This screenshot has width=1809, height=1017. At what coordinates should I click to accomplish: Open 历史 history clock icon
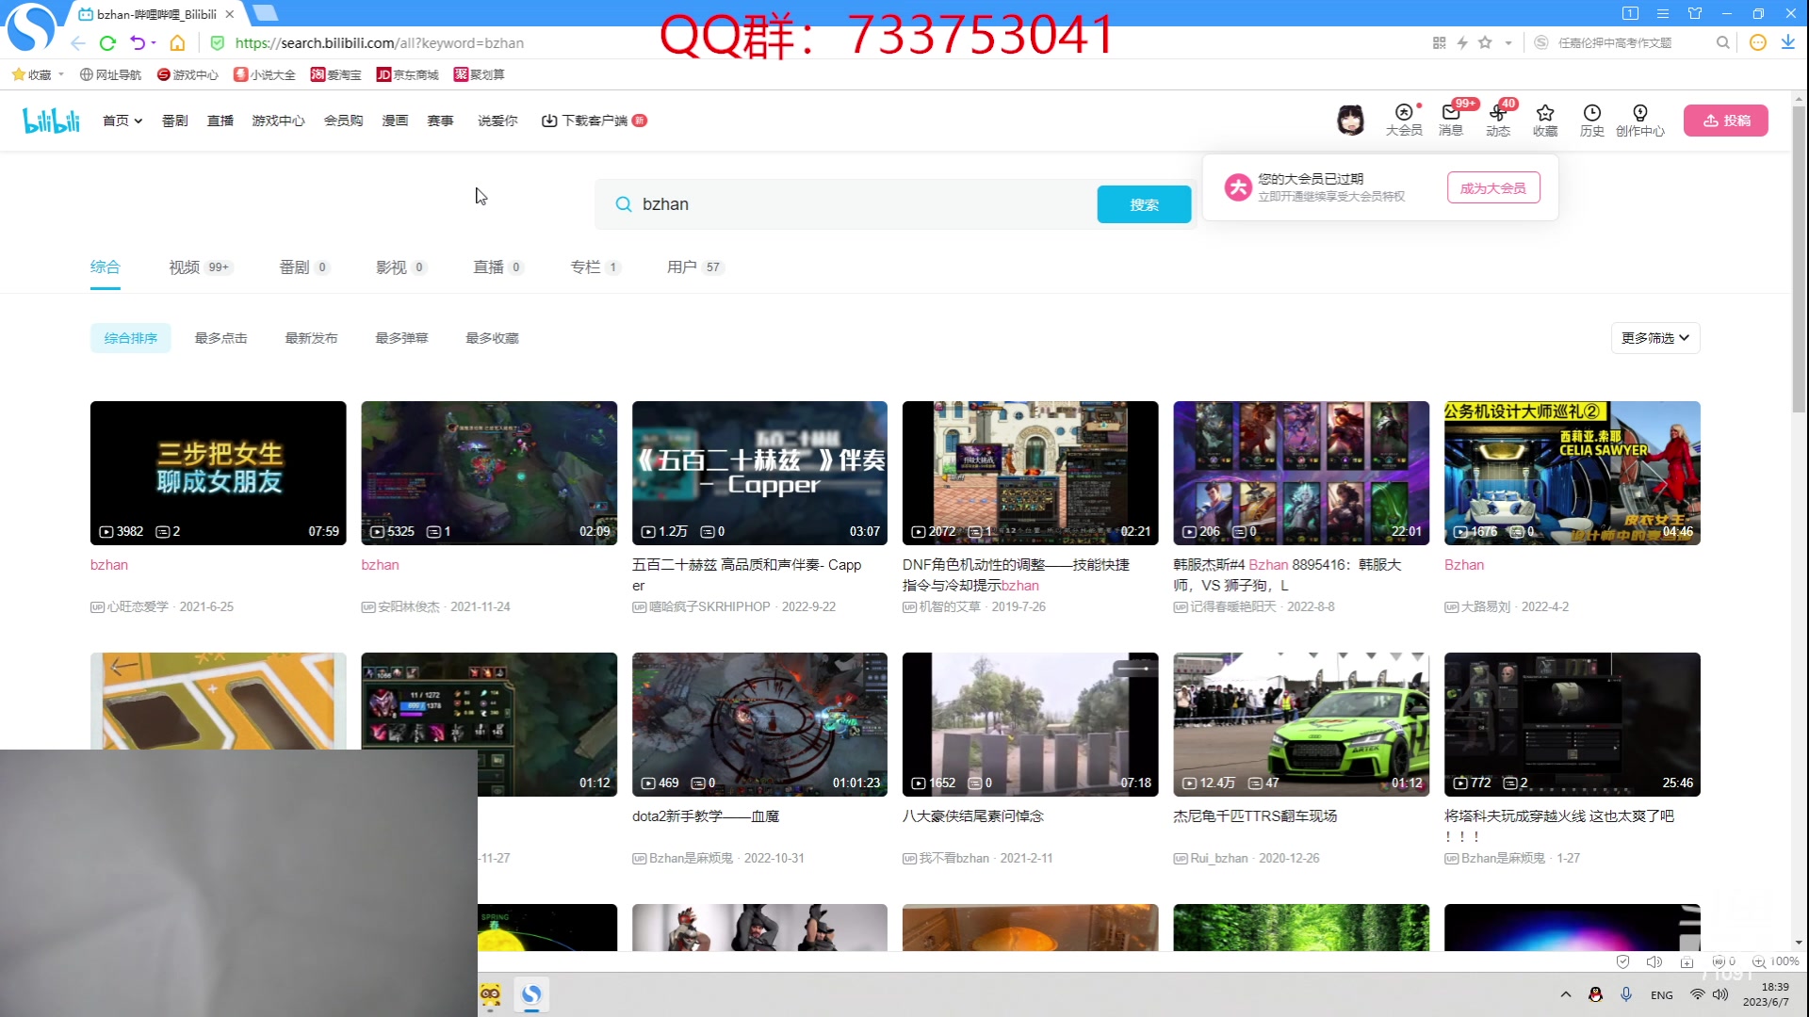(x=1592, y=121)
